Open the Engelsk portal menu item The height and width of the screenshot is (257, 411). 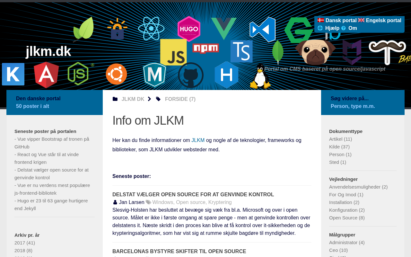click(x=383, y=20)
